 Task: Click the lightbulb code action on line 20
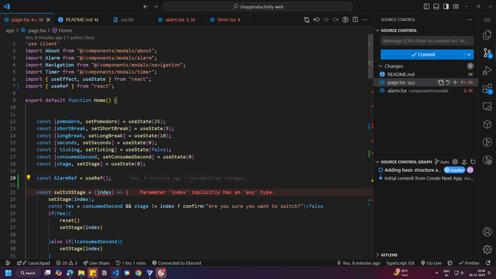click(x=28, y=178)
